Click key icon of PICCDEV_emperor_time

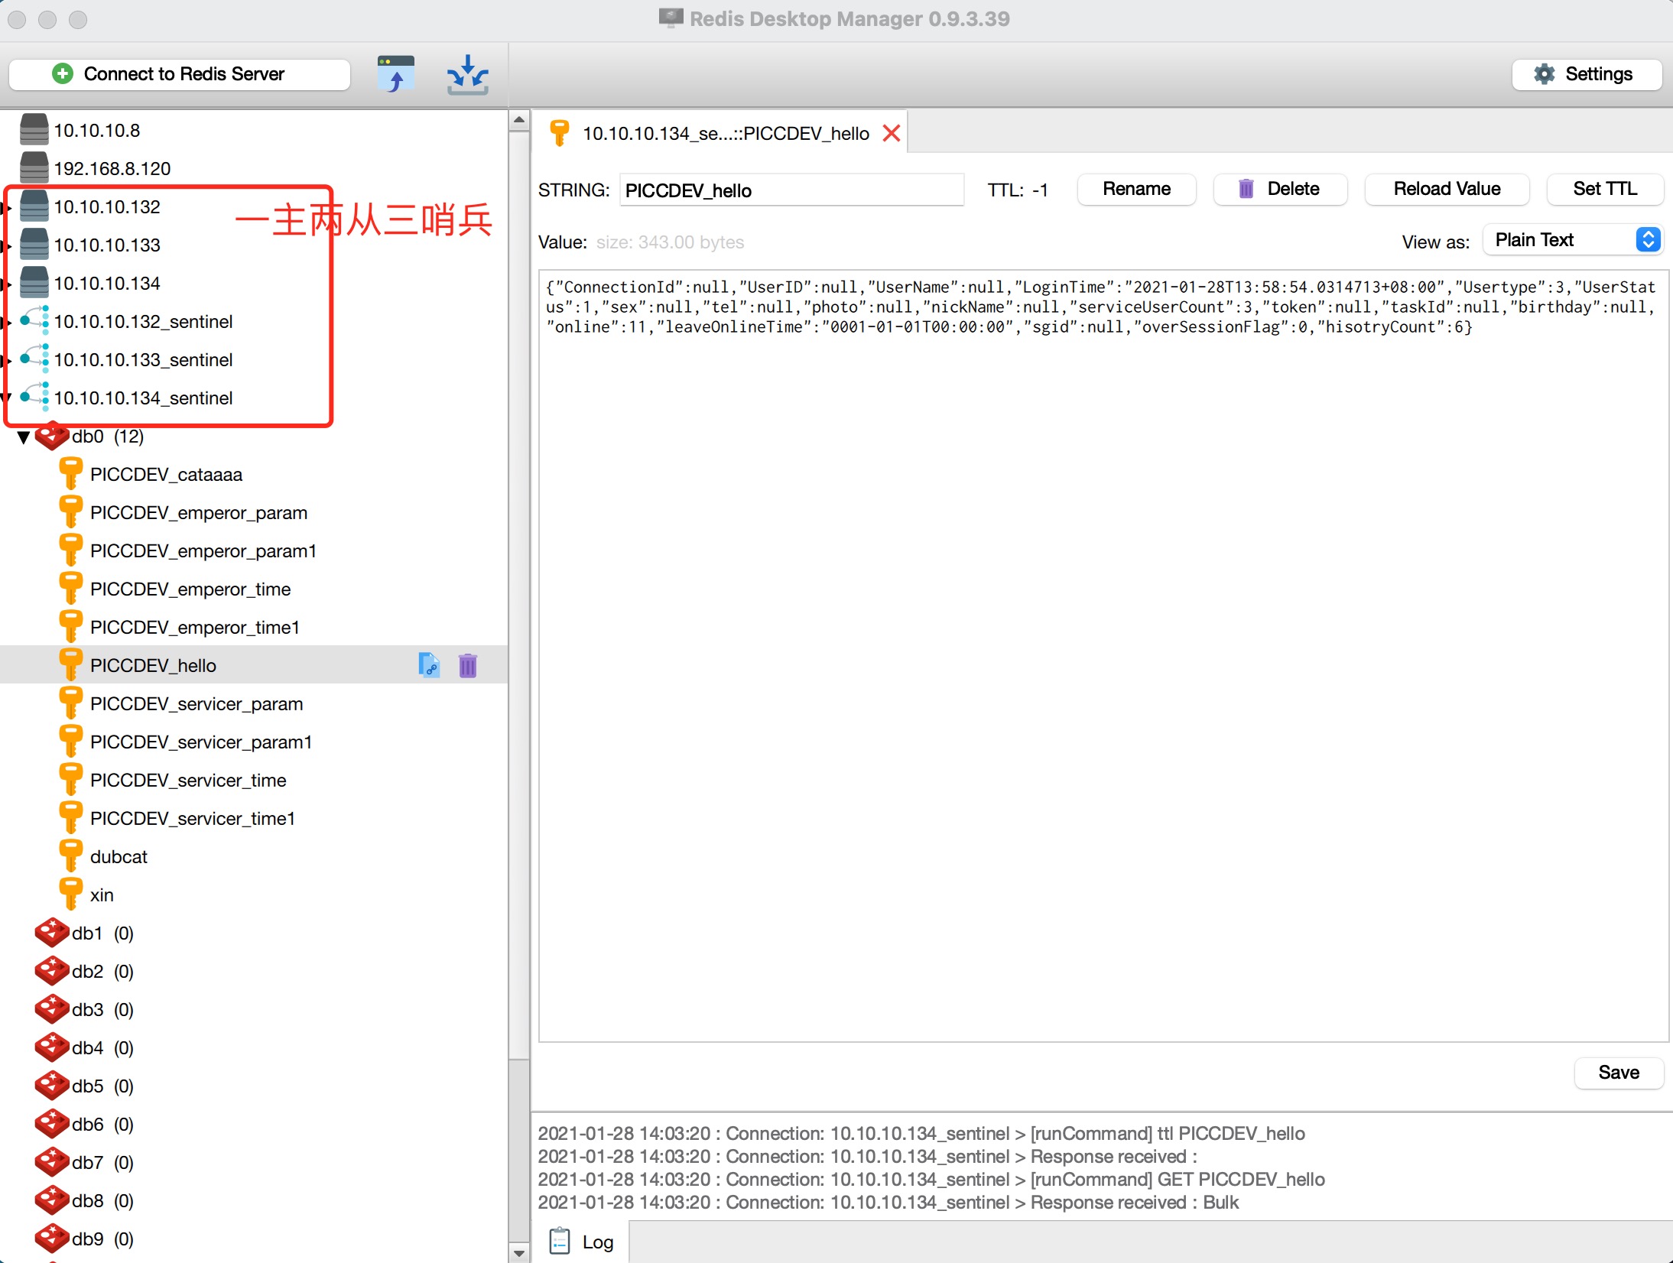coord(70,588)
